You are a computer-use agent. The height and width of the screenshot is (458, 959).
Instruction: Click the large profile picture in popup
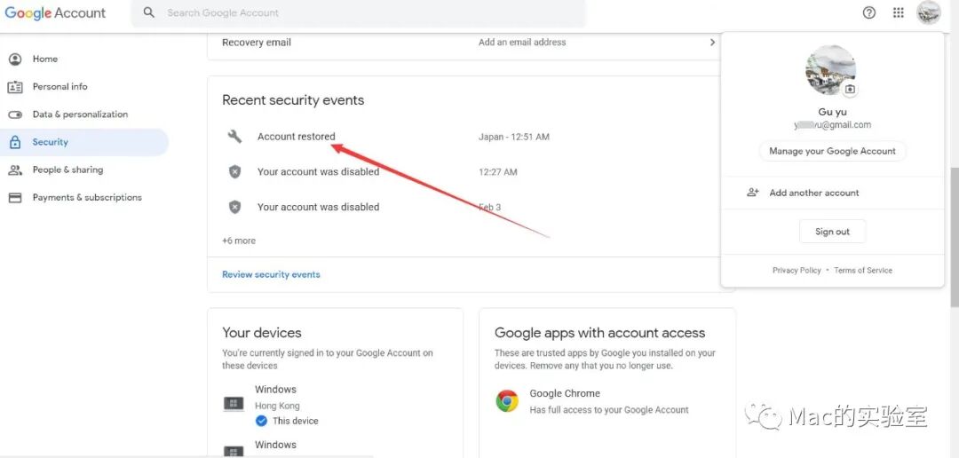[x=830, y=70]
